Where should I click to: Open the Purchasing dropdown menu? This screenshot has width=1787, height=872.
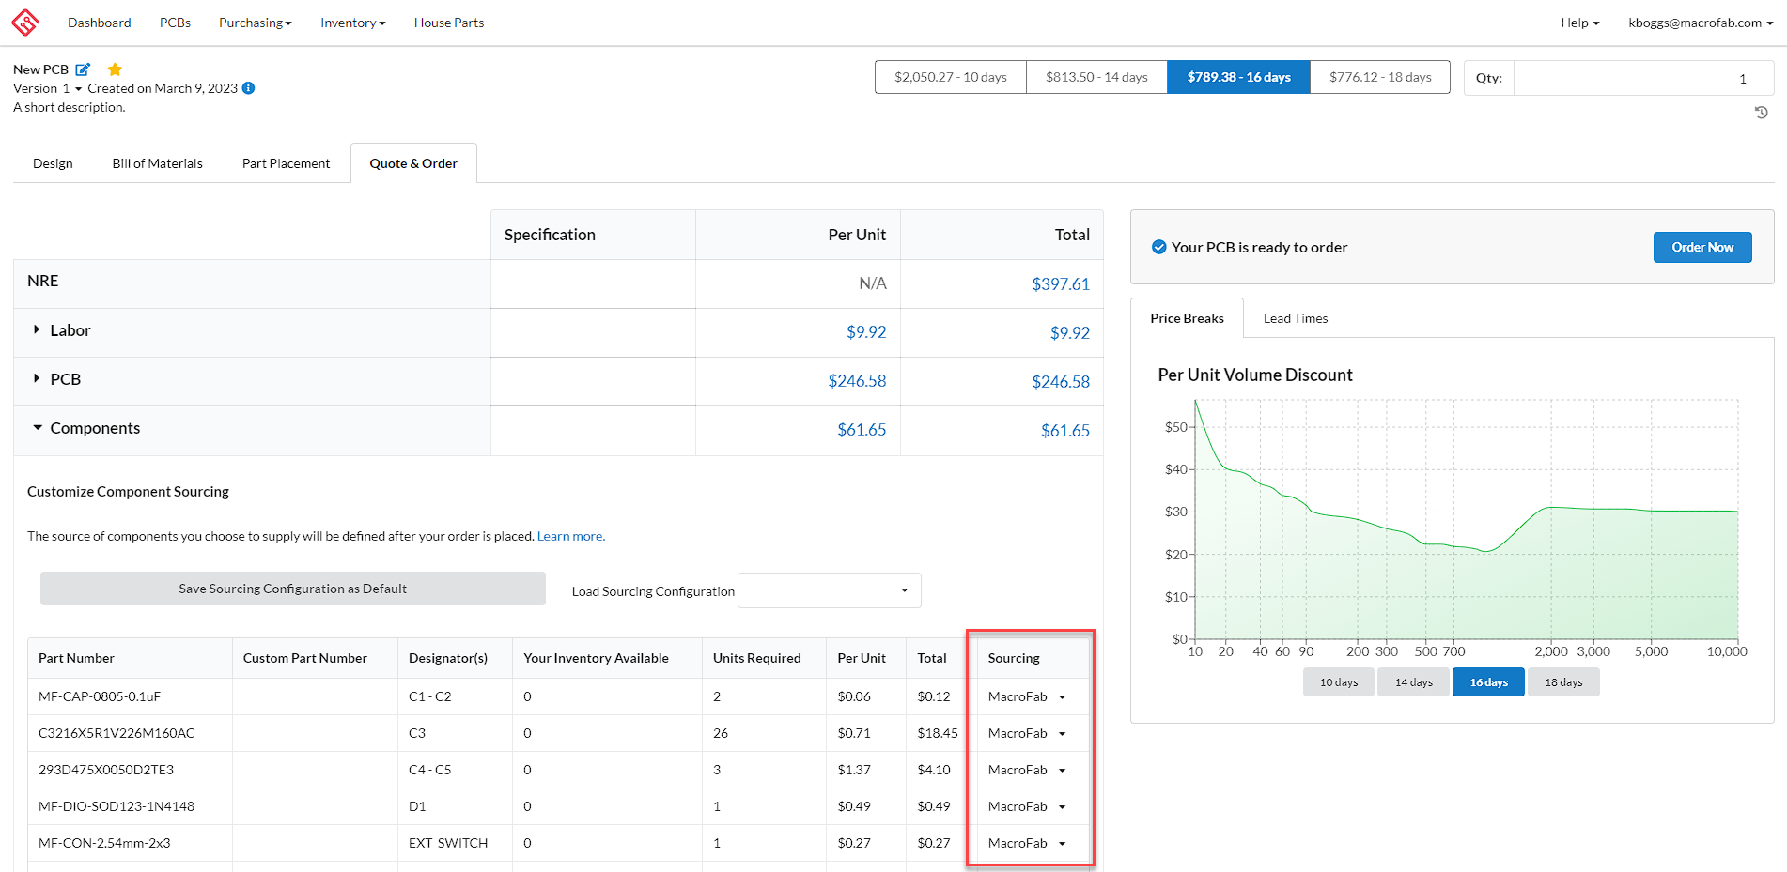pyautogui.click(x=256, y=23)
